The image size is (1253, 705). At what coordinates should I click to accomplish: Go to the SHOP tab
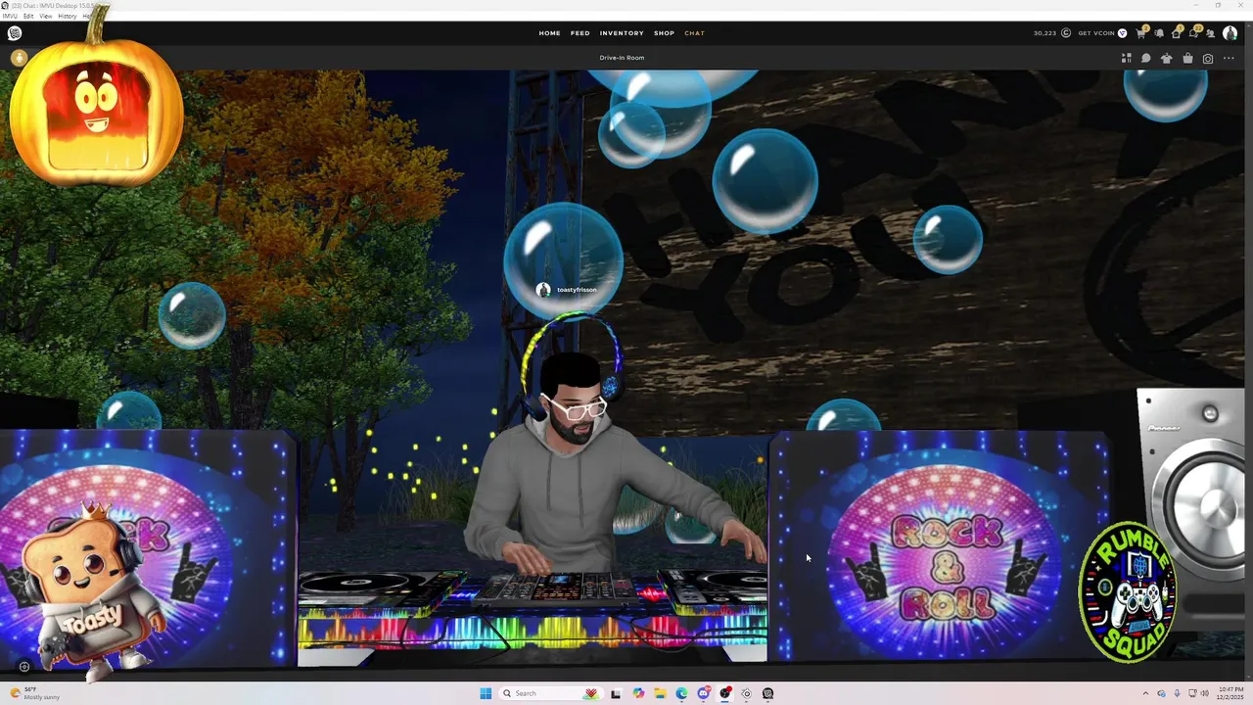[x=664, y=33]
